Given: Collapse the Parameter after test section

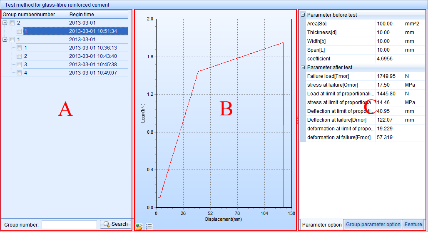Looking at the screenshot, I should click(303, 67).
